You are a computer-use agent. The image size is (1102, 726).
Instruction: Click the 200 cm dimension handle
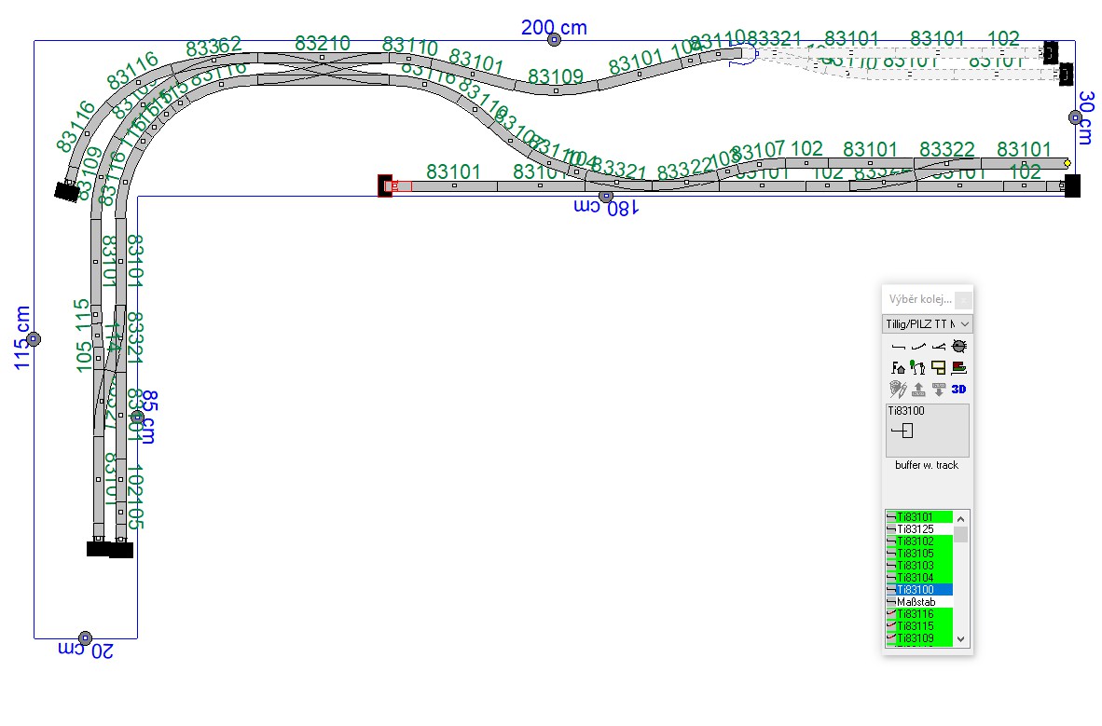(x=554, y=39)
